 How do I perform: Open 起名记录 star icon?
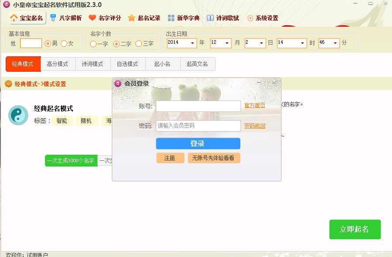pyautogui.click(x=131, y=18)
